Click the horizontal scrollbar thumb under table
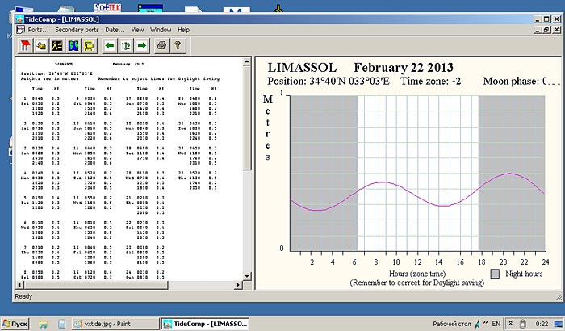Viewport: 565px width, 331px height. (x=96, y=285)
